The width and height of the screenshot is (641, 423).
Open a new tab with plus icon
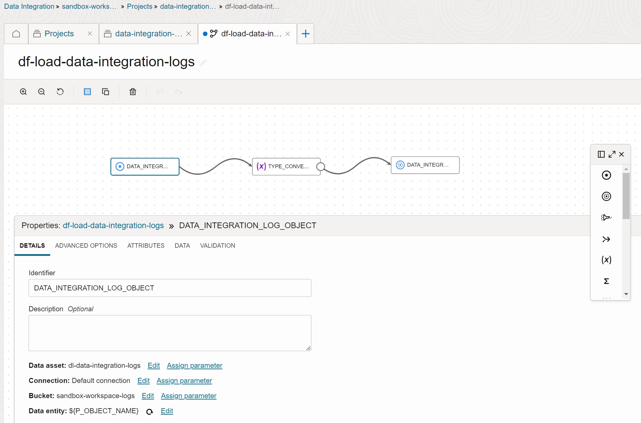point(306,34)
